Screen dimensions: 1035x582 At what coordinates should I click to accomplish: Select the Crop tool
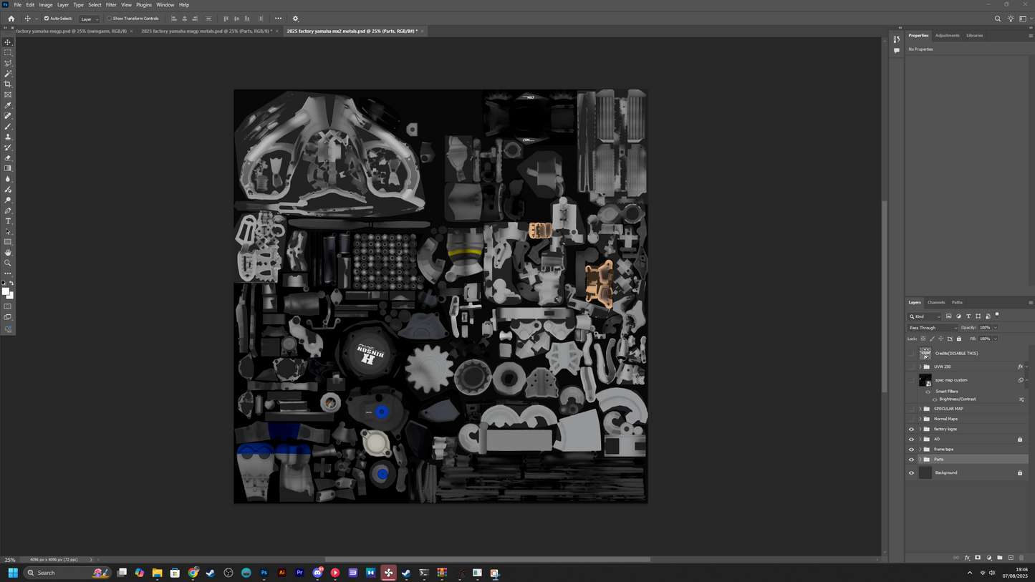click(8, 84)
